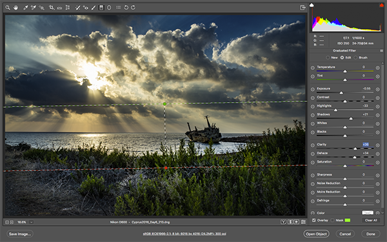Select the highlighted Clarity value field
Screen dimensions: 387x242
[x=366, y=145]
